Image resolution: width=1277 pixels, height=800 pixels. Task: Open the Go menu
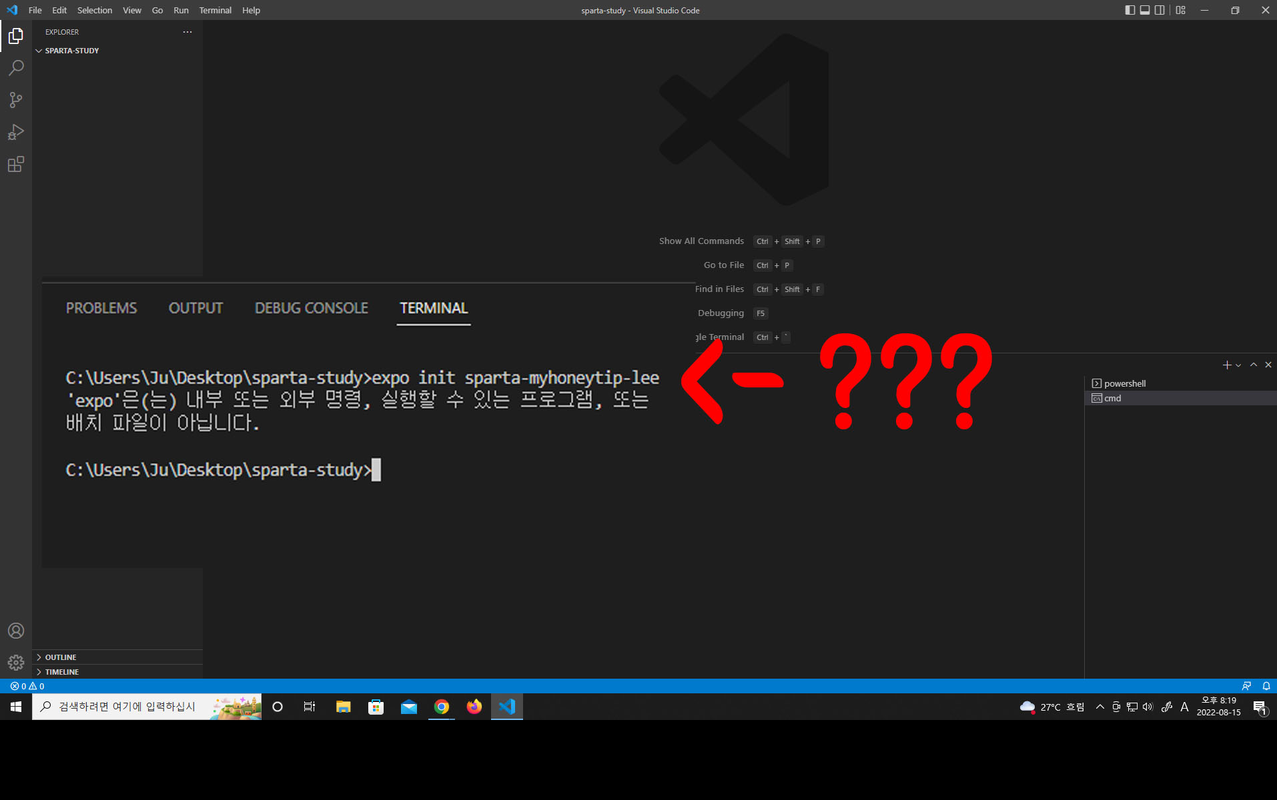(157, 10)
